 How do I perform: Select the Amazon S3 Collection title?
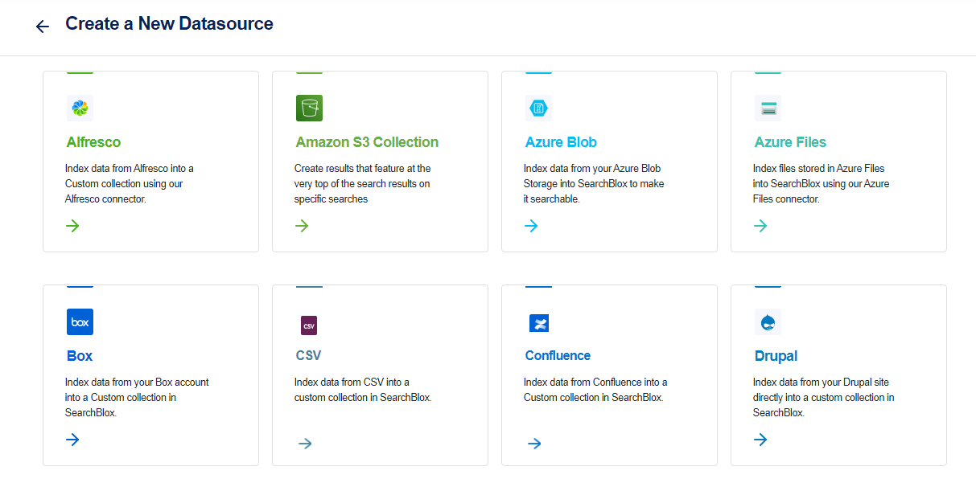click(x=367, y=142)
